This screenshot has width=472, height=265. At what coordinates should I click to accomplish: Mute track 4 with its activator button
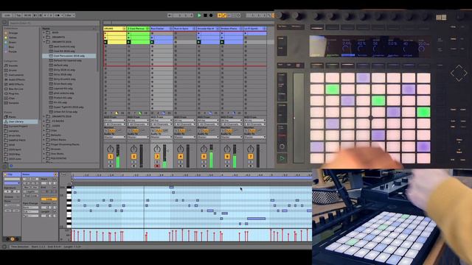click(x=180, y=157)
